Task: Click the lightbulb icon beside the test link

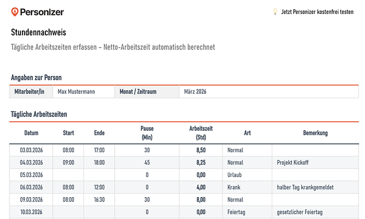Action: point(275,11)
